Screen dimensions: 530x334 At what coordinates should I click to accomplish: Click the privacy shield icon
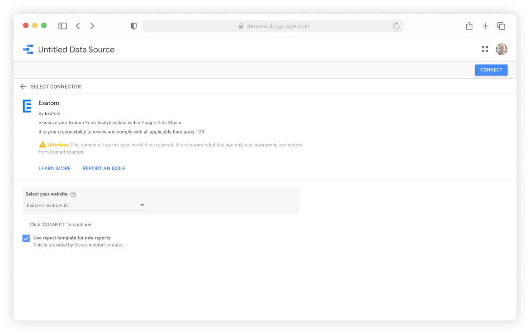[133, 26]
